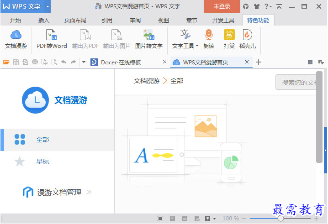Open the 稻壳儿 template store
Image resolution: width=328 pixels, height=224 pixels.
point(248,40)
